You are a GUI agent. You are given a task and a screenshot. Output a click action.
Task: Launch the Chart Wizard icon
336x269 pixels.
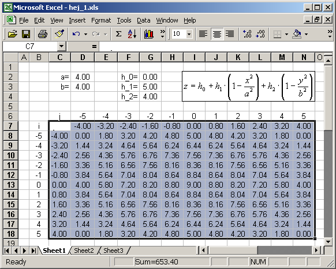tap(149, 34)
